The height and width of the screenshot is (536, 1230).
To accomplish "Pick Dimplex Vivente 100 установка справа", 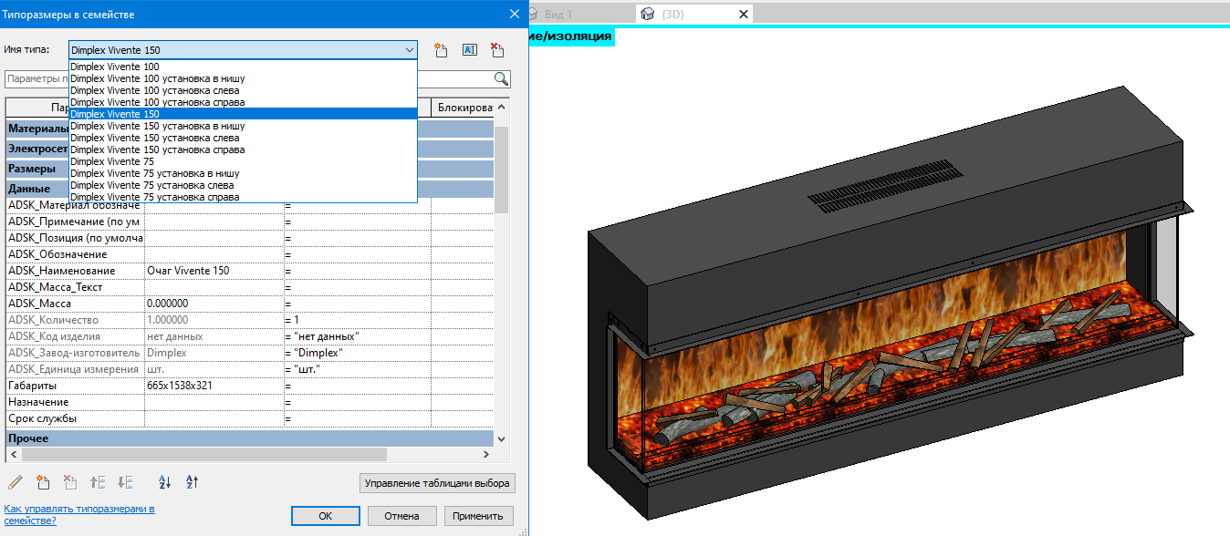I will click(x=243, y=102).
